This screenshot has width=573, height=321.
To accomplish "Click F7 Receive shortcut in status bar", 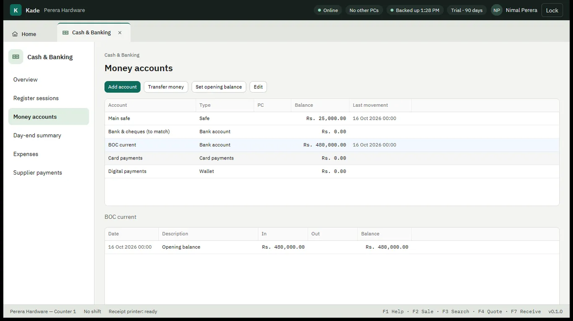I will (x=526, y=312).
